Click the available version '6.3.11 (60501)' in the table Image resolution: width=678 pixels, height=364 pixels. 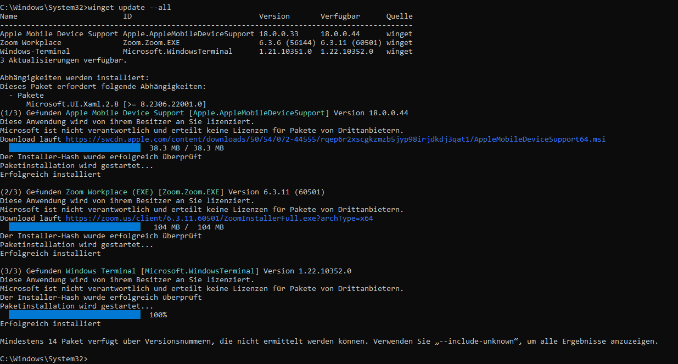pyautogui.click(x=351, y=43)
